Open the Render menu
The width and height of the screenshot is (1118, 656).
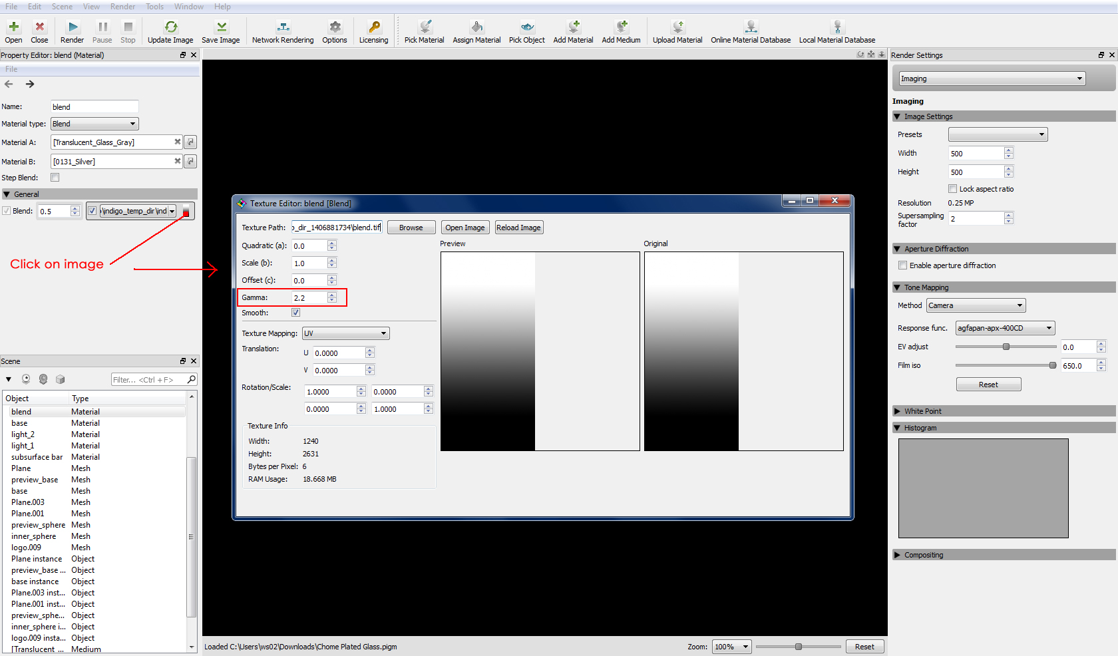tap(122, 7)
